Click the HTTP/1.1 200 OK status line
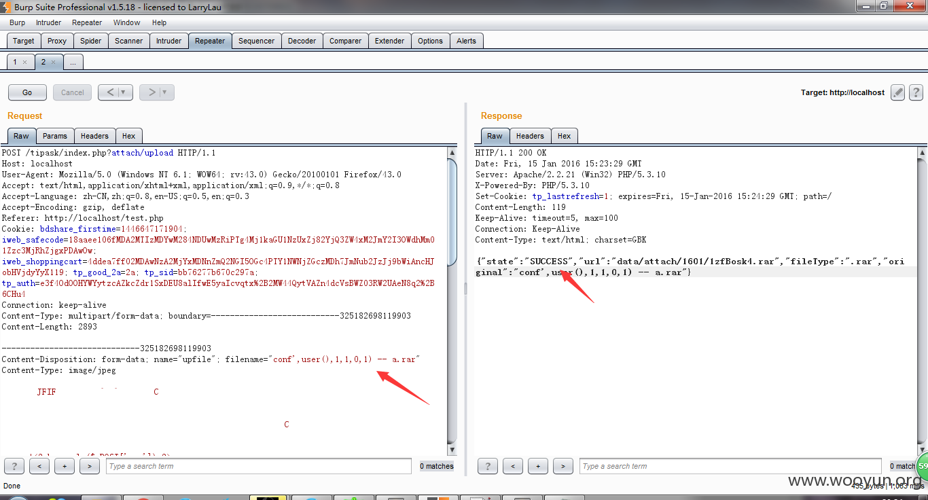Viewport: 928px width, 500px height. [511, 153]
